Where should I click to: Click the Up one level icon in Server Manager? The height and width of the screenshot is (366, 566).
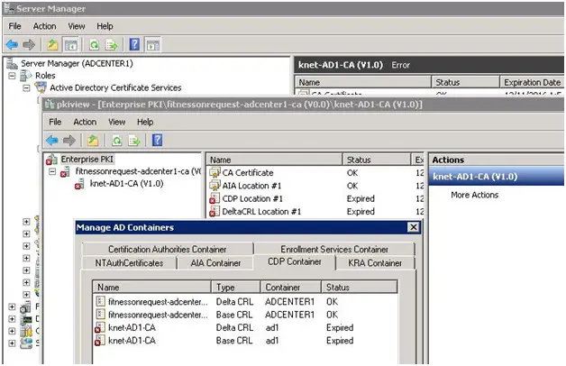(53, 44)
